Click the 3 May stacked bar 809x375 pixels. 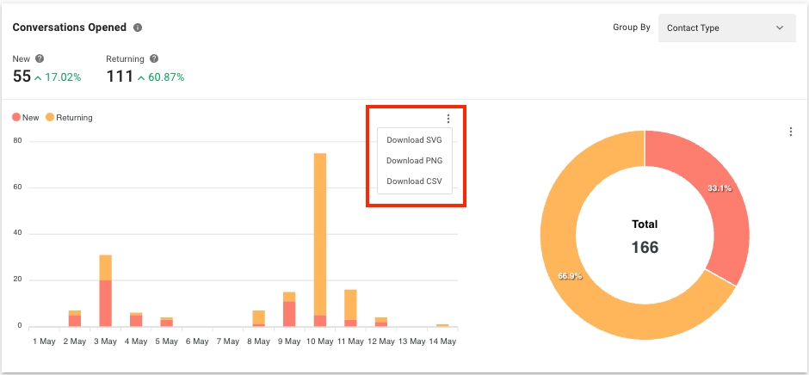point(105,292)
